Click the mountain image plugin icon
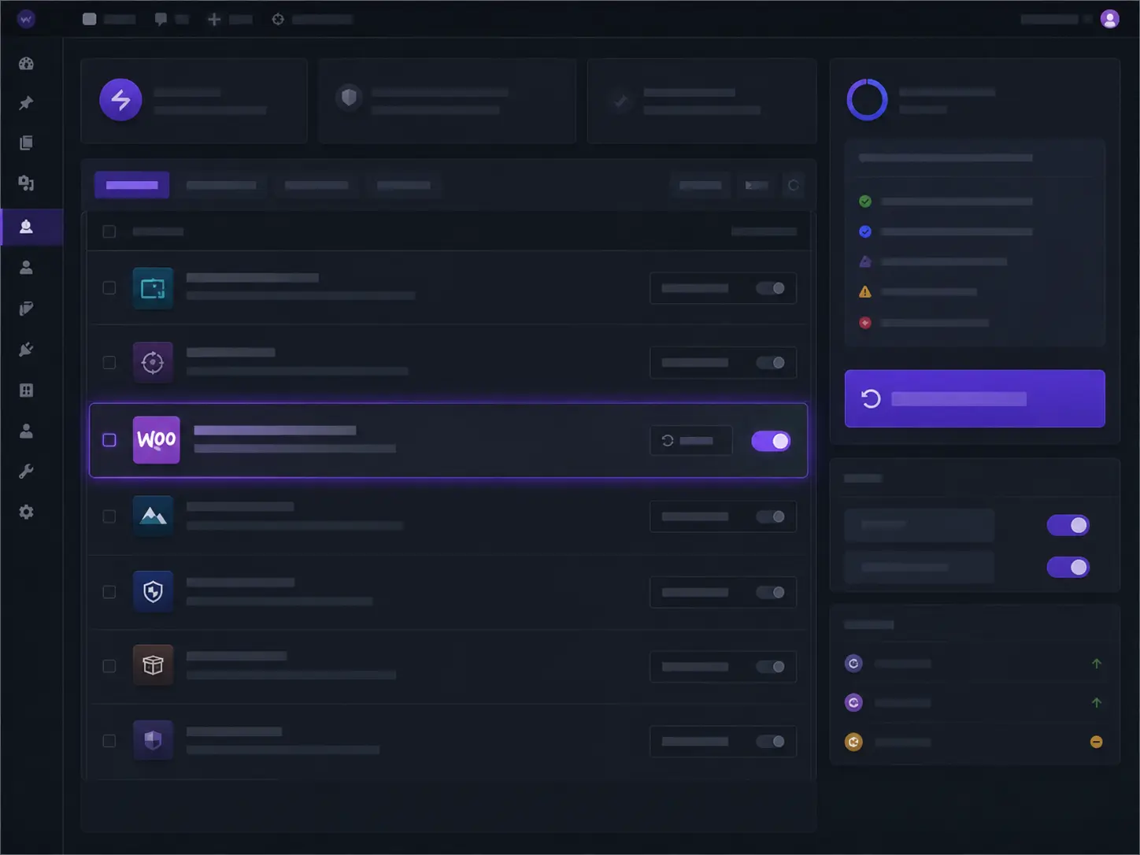The image size is (1140, 855). pyautogui.click(x=153, y=516)
